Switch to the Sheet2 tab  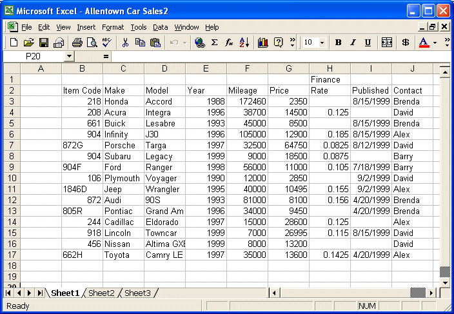101,293
